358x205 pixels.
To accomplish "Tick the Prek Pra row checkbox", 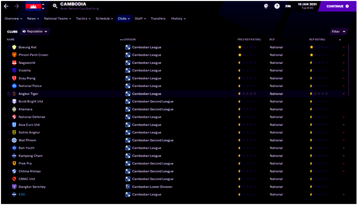I will [9, 163].
